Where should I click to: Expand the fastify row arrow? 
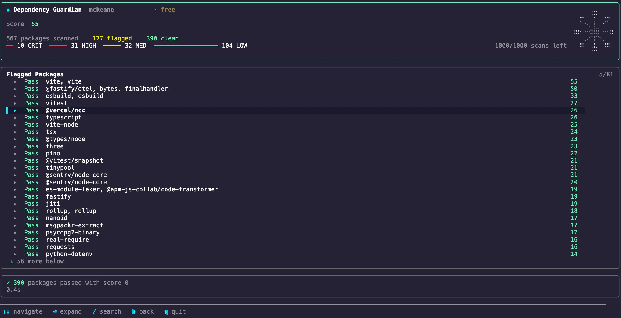15,197
